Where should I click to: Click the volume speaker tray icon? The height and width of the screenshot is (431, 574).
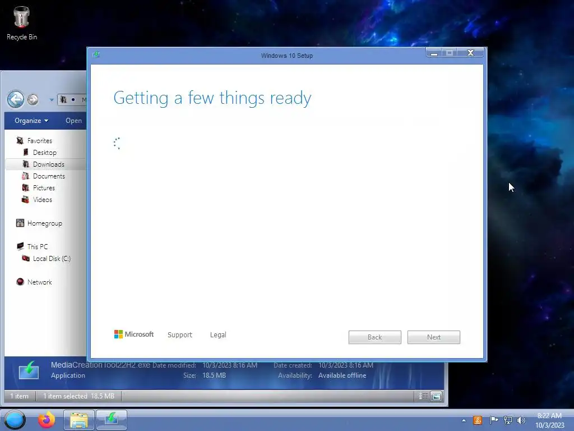pos(521,420)
